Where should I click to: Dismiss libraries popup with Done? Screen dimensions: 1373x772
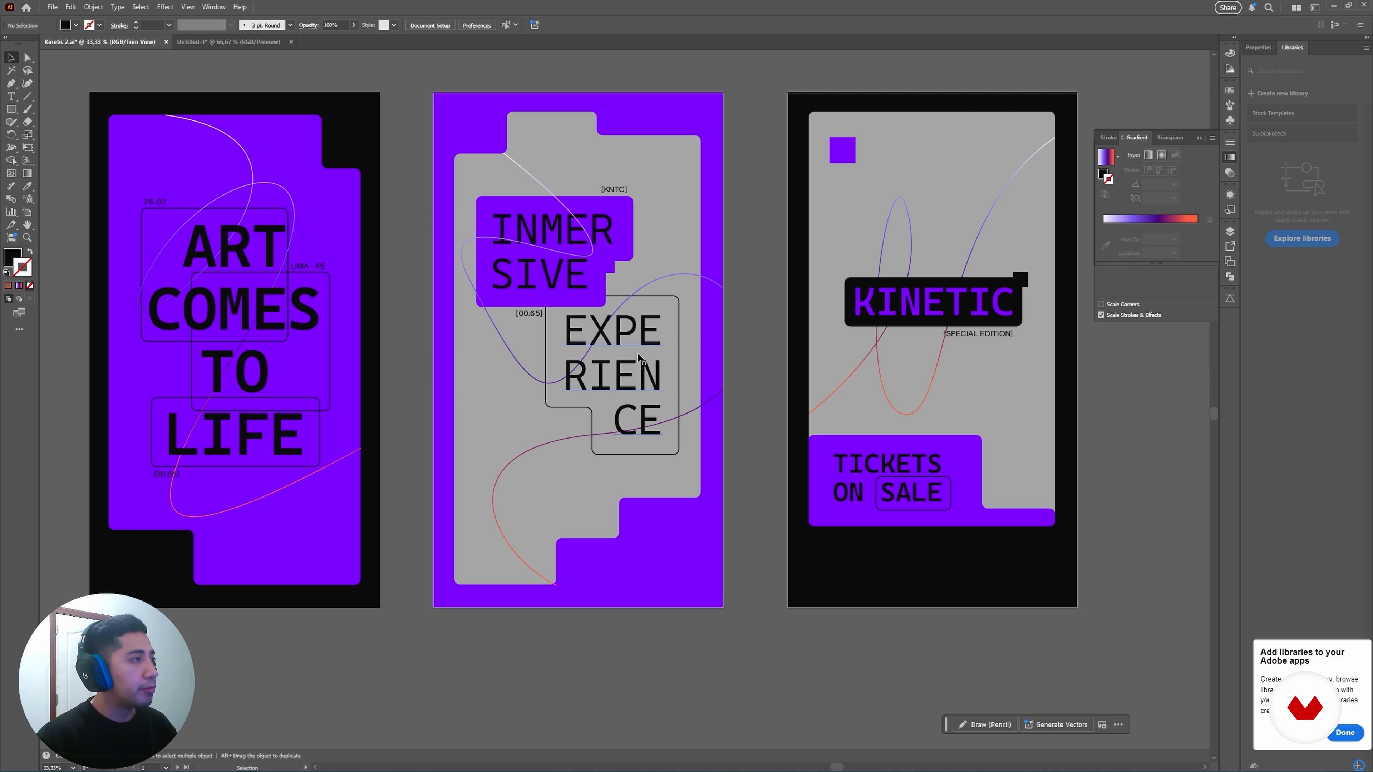point(1345,732)
